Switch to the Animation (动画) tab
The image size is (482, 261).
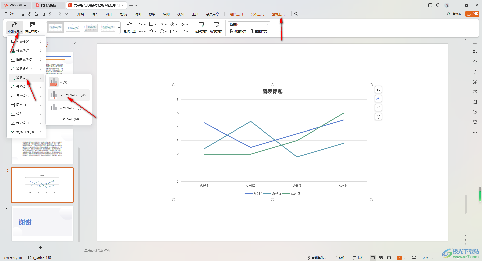pos(138,14)
